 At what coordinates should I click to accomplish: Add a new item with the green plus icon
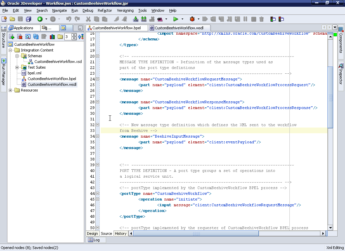tap(11, 37)
